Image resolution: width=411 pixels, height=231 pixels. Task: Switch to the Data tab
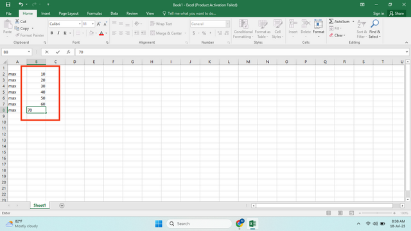pyautogui.click(x=114, y=13)
